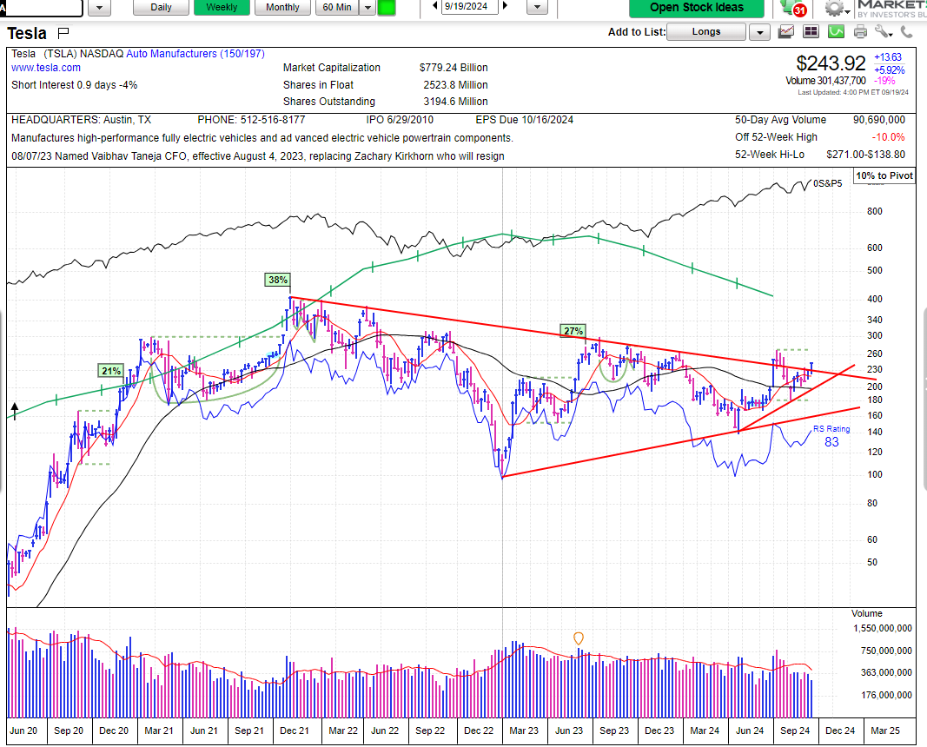Click into the symbol entry field
This screenshot has width=927, height=747.
[42, 7]
